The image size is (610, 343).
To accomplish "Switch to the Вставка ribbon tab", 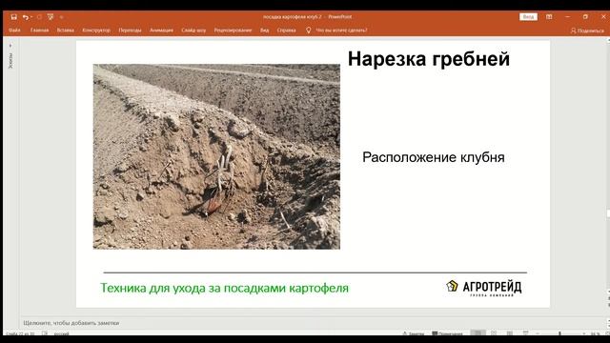I will point(66,30).
